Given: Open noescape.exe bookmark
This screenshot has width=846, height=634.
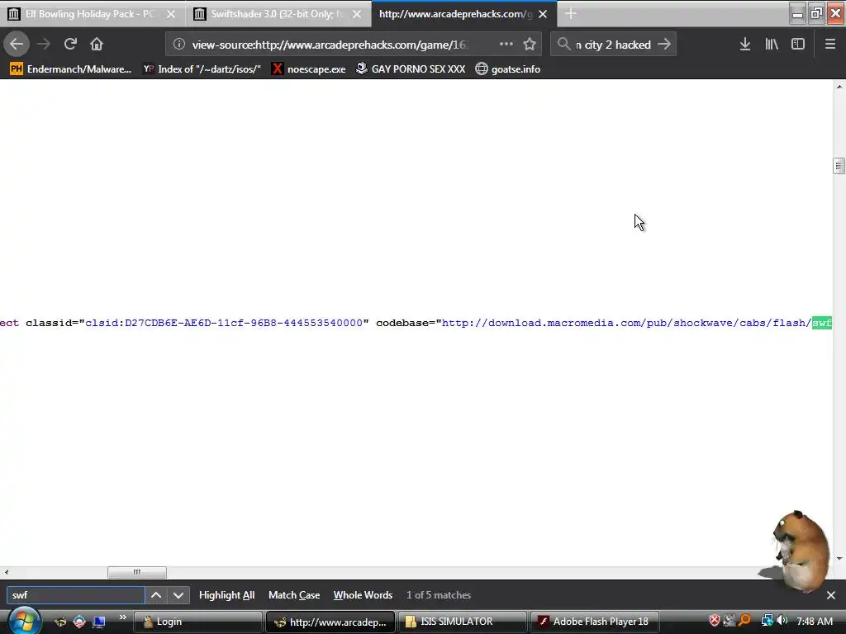Looking at the screenshot, I should (x=309, y=69).
